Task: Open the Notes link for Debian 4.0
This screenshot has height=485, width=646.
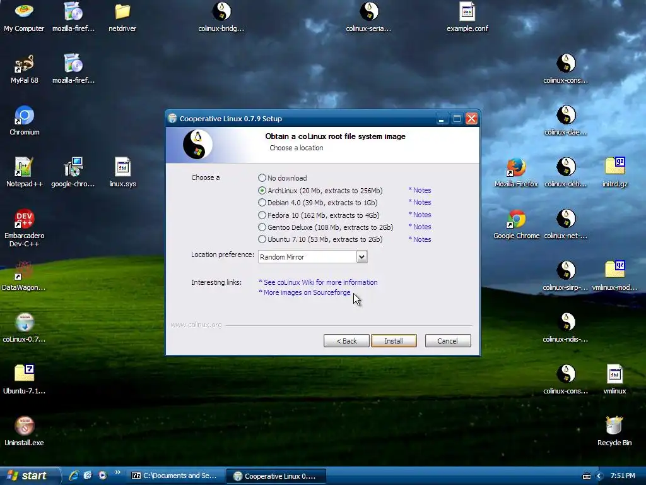Action: pos(420,202)
